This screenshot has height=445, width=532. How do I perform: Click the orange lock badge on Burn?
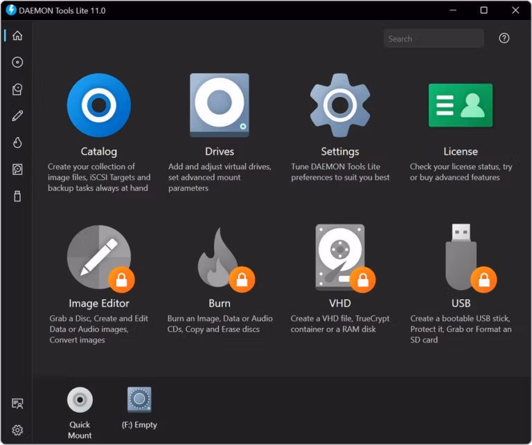pos(242,280)
